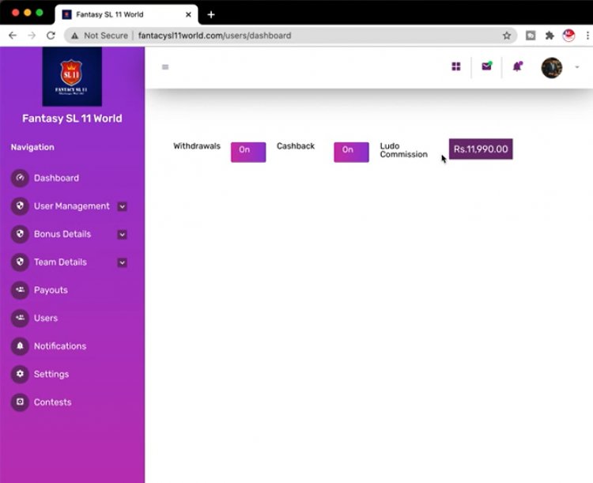Screen dimensions: 593x483
Task: Toggle the Cashback On switch
Action: click(351, 152)
